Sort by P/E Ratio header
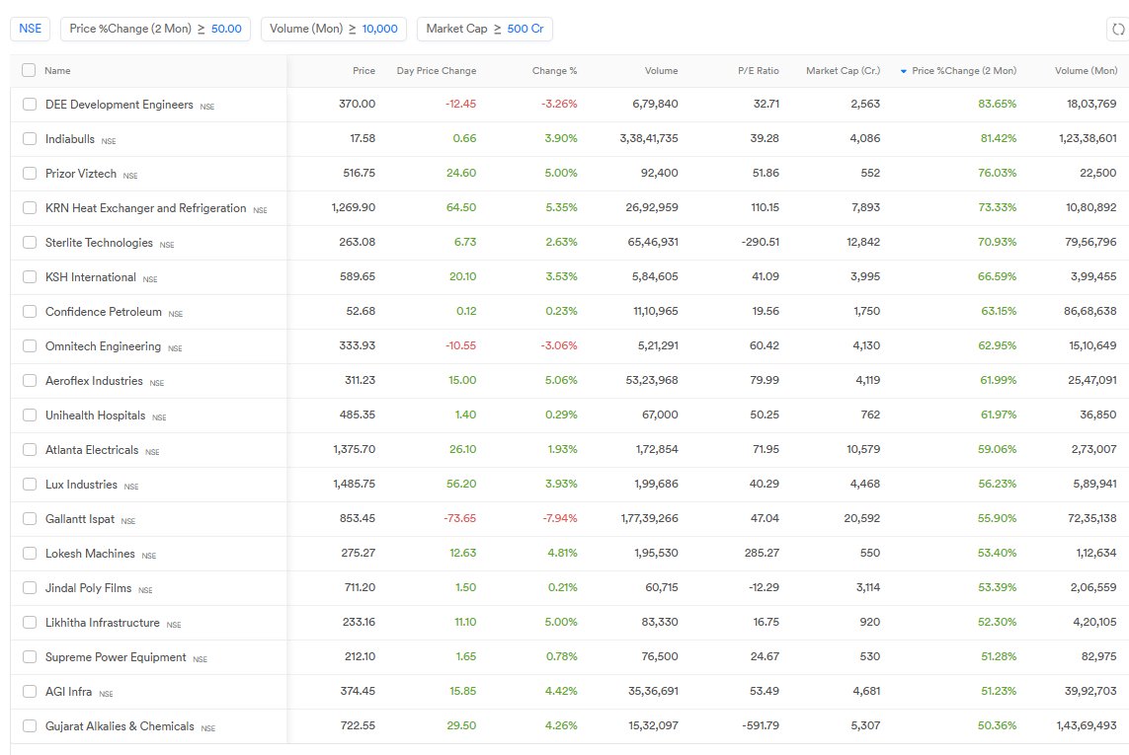Viewport: 1129px width, 755px height. tap(759, 70)
